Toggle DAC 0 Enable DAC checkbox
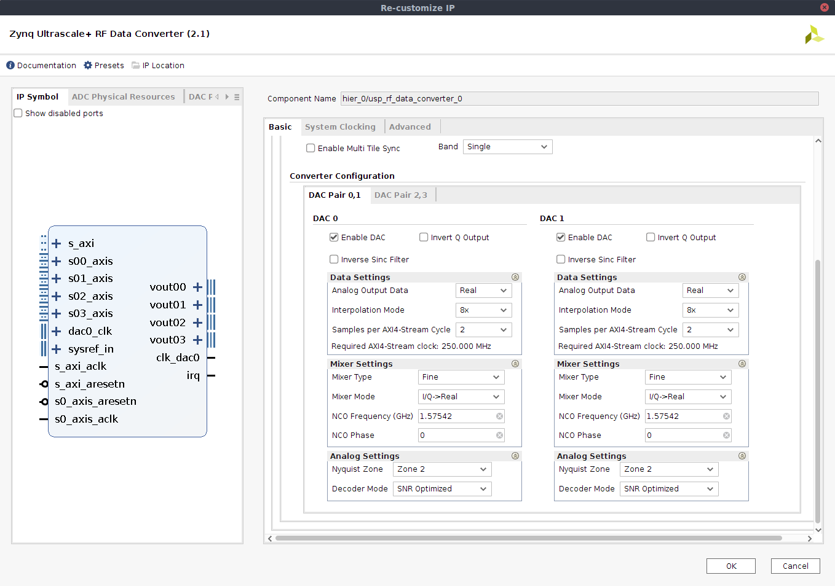The image size is (835, 586). [334, 237]
